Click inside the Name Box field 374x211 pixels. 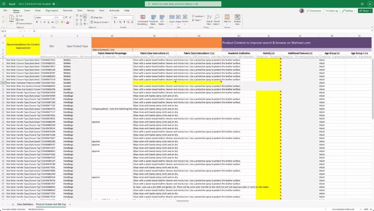10,31
